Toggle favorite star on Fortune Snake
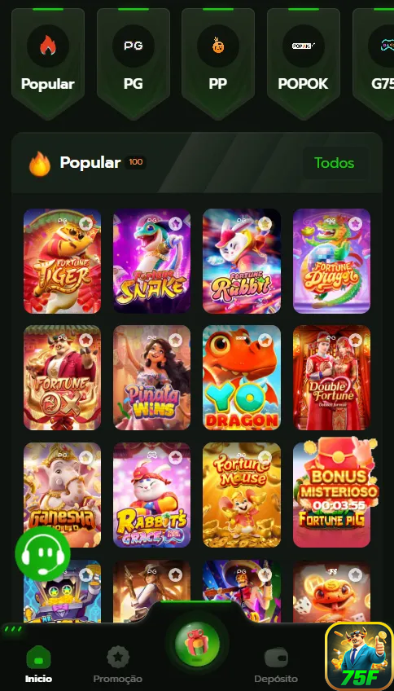 176,224
